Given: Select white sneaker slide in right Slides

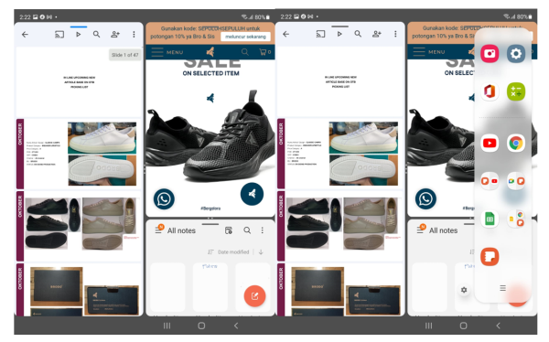Looking at the screenshot, I should click(340, 154).
